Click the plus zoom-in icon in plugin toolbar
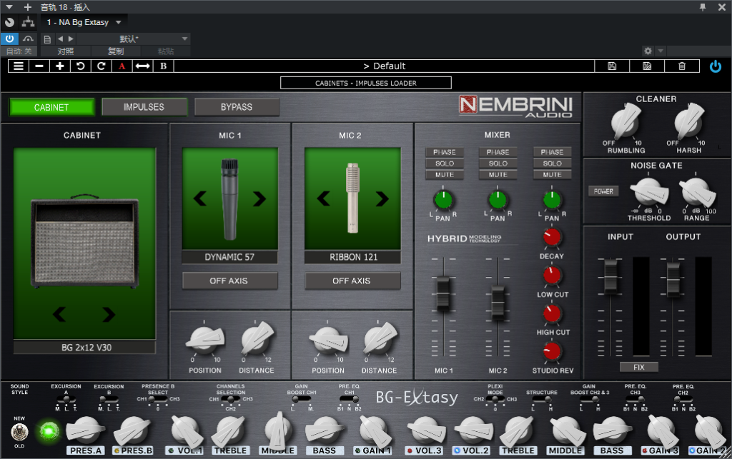Screen dimensions: 732x459 tap(60, 66)
